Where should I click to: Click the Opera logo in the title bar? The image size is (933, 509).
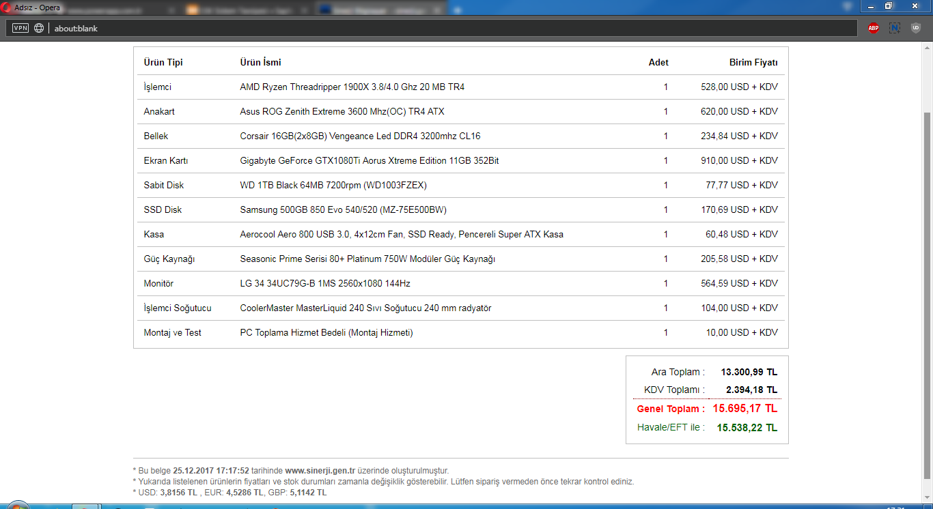[x=7, y=8]
